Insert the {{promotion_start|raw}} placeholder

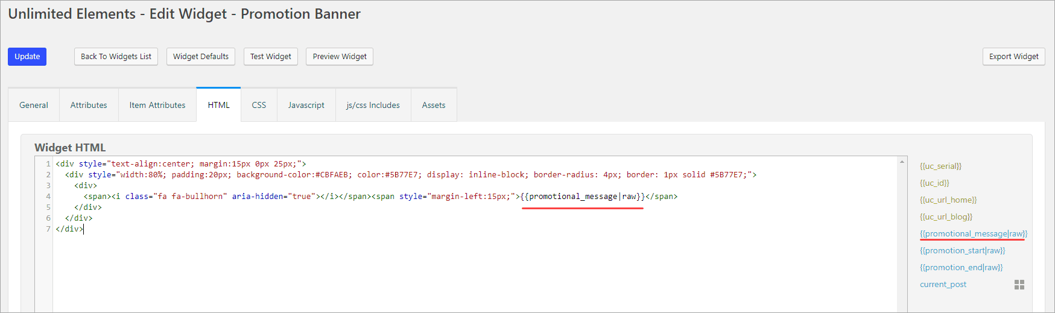(963, 250)
